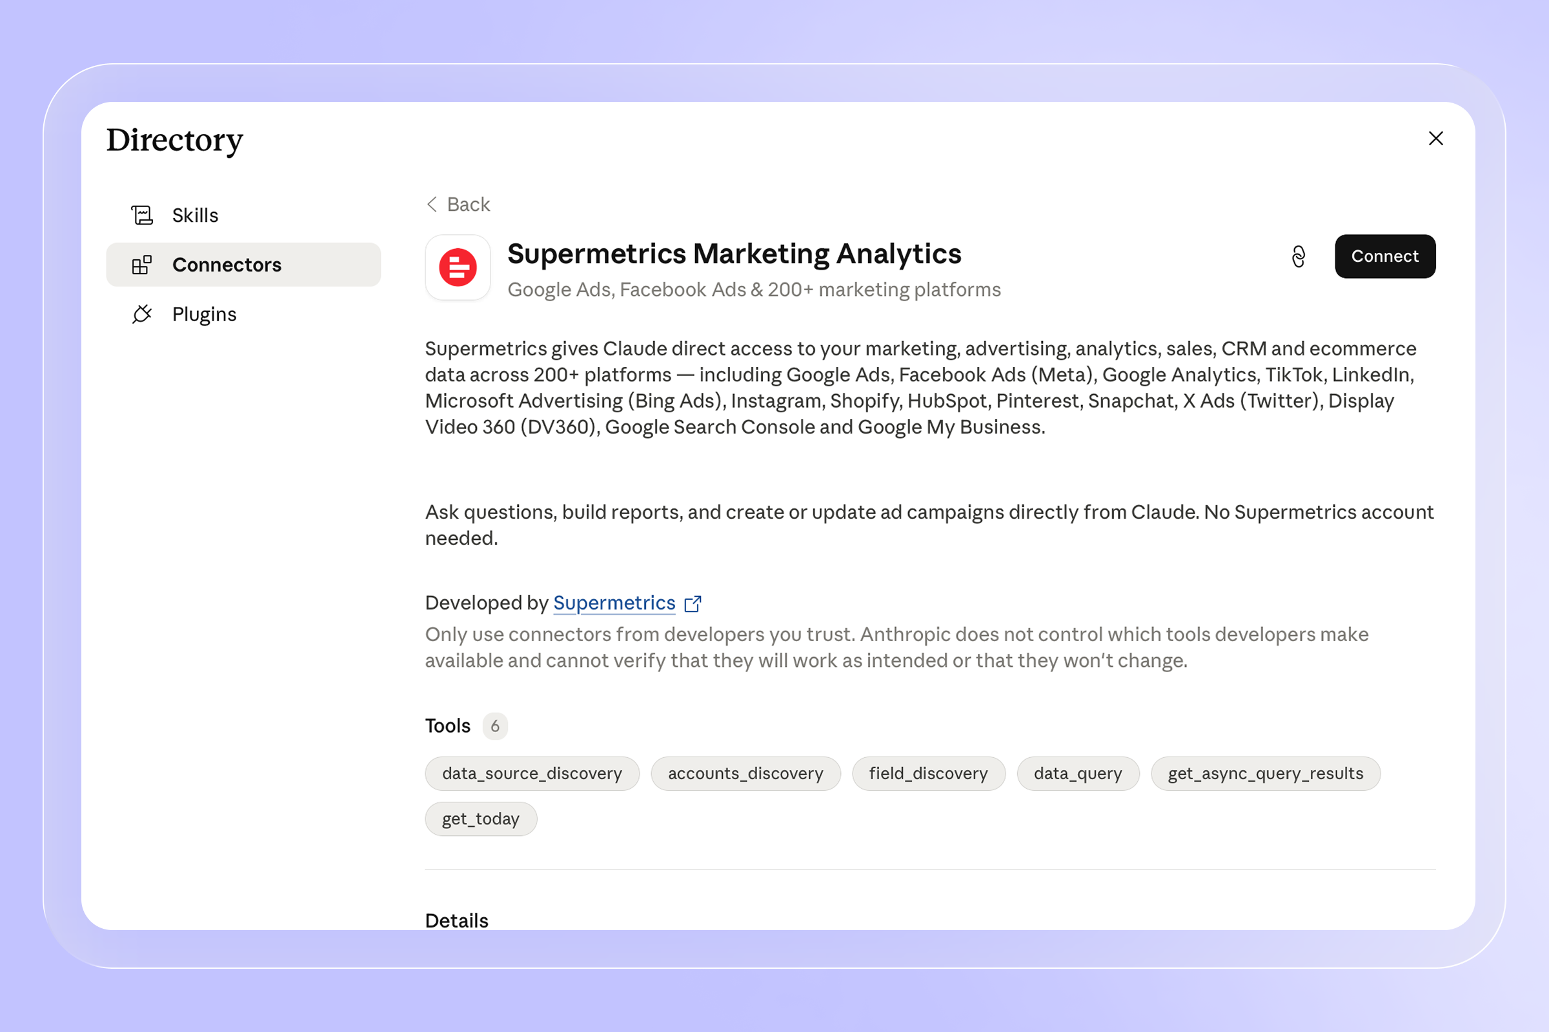Close the Directory dialog

[1435, 138]
